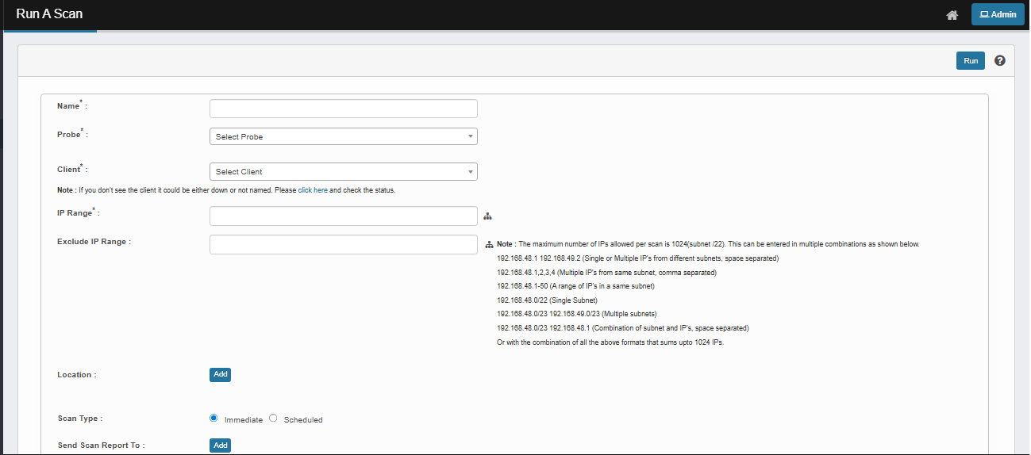The width and height of the screenshot is (1031, 455).
Task: Open the Admin user menu
Action: 997,14
